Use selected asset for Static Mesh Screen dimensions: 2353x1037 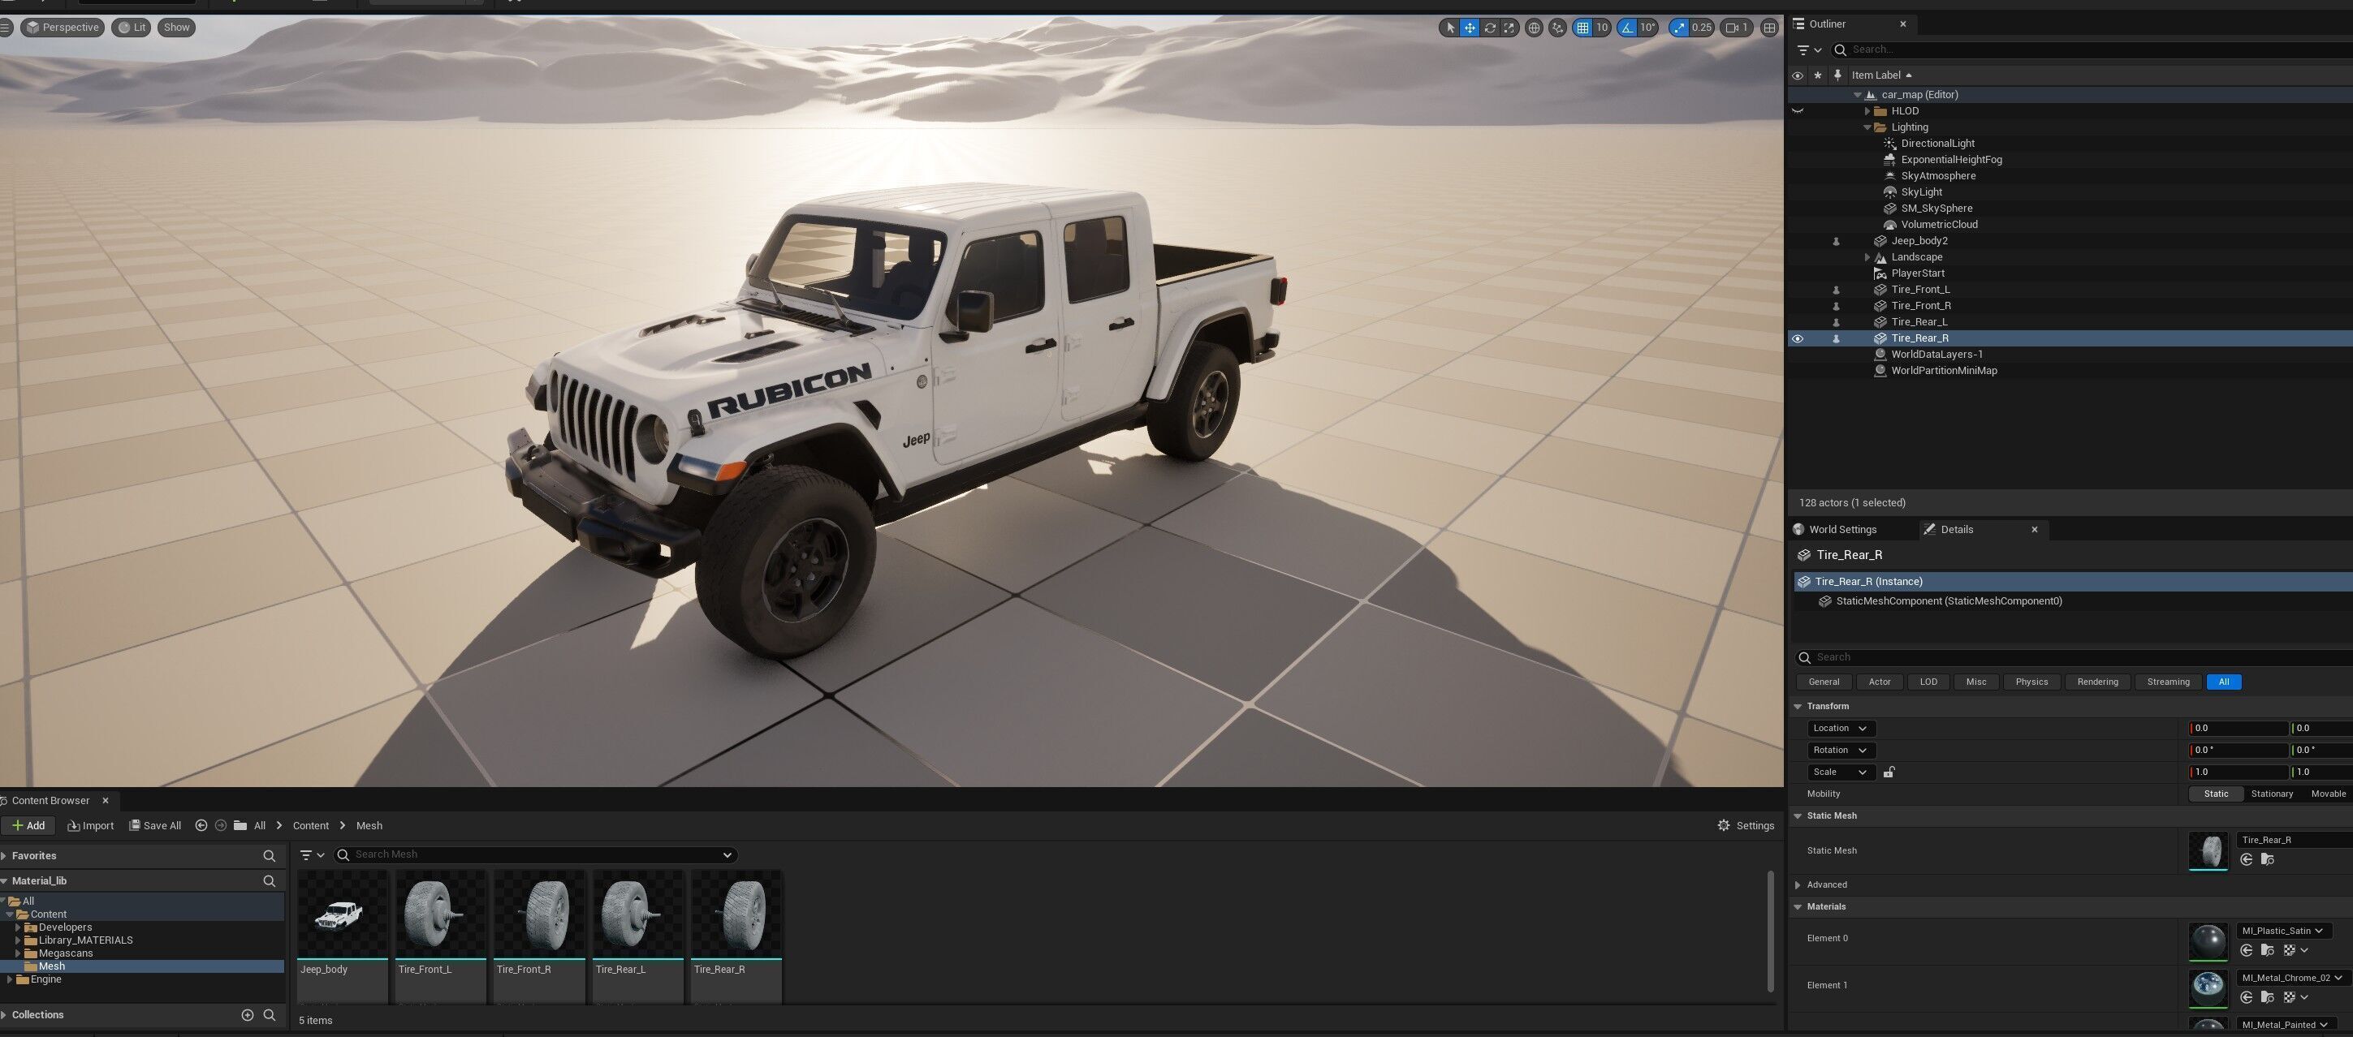tap(2246, 860)
